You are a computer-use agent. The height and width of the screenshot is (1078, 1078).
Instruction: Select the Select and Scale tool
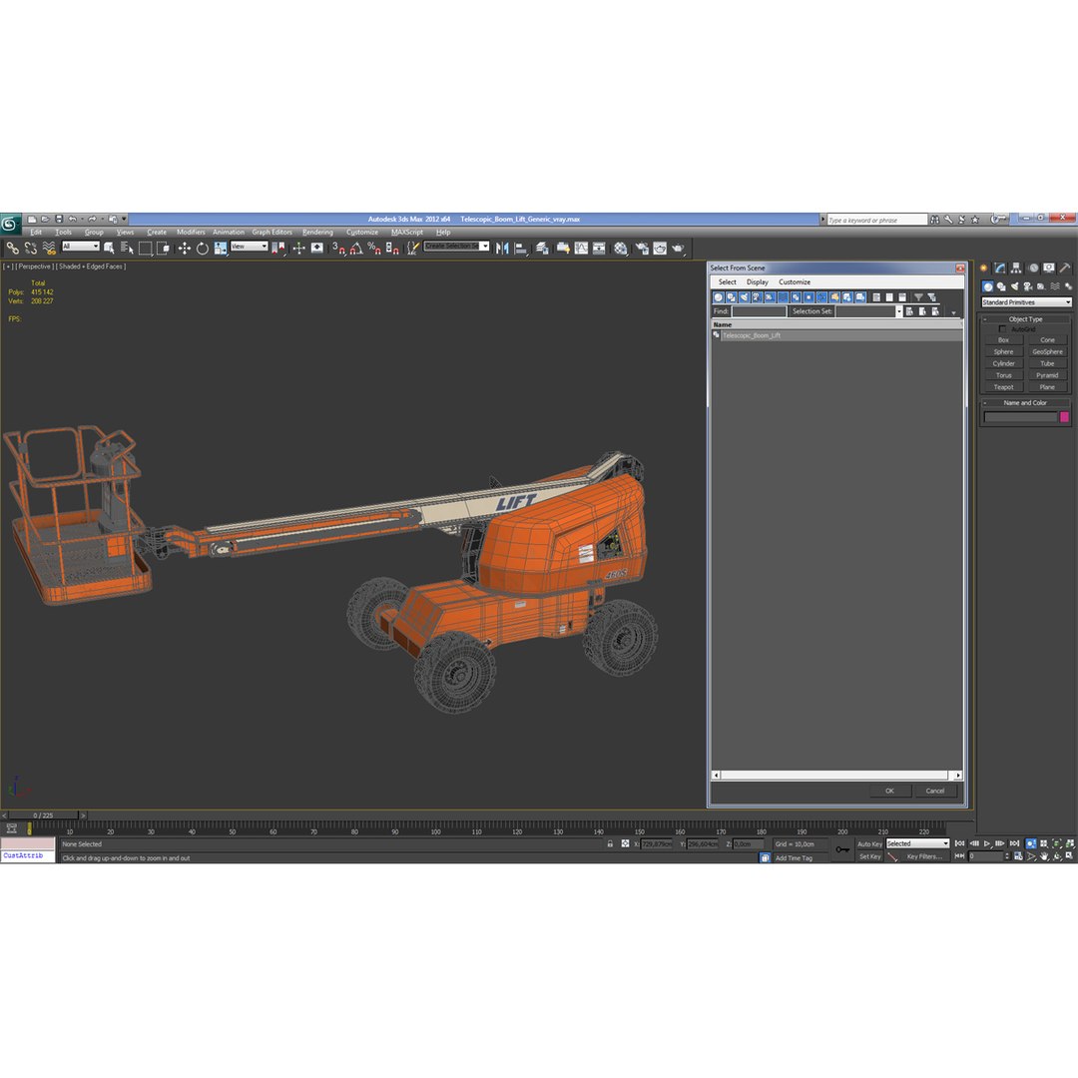(x=220, y=249)
